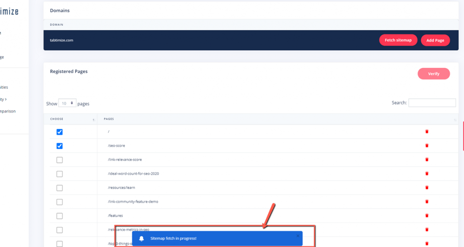Delete the /link-relevance-score page
The width and height of the screenshot is (464, 247).
[x=427, y=160]
